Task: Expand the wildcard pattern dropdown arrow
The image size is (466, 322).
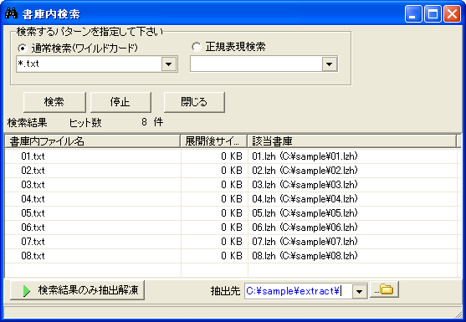Action: [x=168, y=64]
